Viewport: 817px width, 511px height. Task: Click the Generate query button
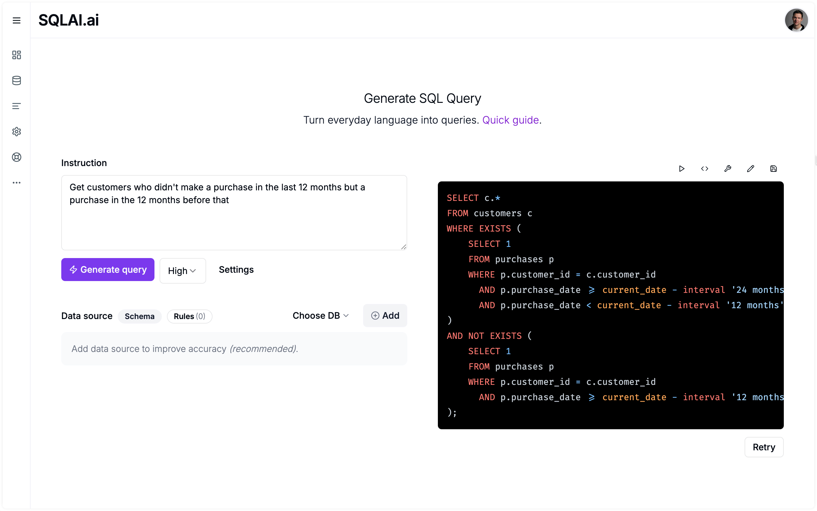pos(107,269)
